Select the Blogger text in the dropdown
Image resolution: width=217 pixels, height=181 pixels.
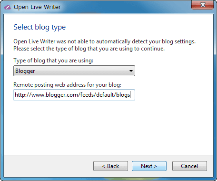tap(25, 71)
